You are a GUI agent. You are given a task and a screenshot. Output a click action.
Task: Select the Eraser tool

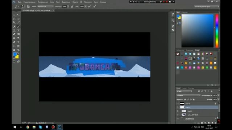pyautogui.click(x=14, y=34)
